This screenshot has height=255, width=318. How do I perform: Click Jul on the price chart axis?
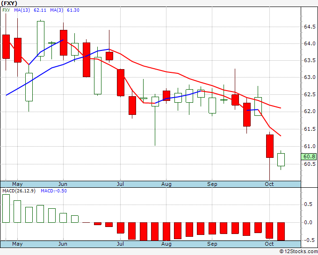[120, 184]
